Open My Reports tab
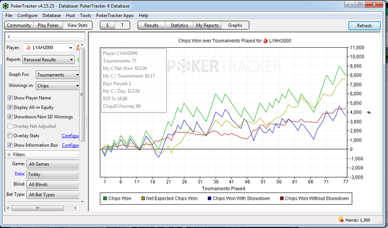The width and height of the screenshot is (388, 228). [x=207, y=26]
